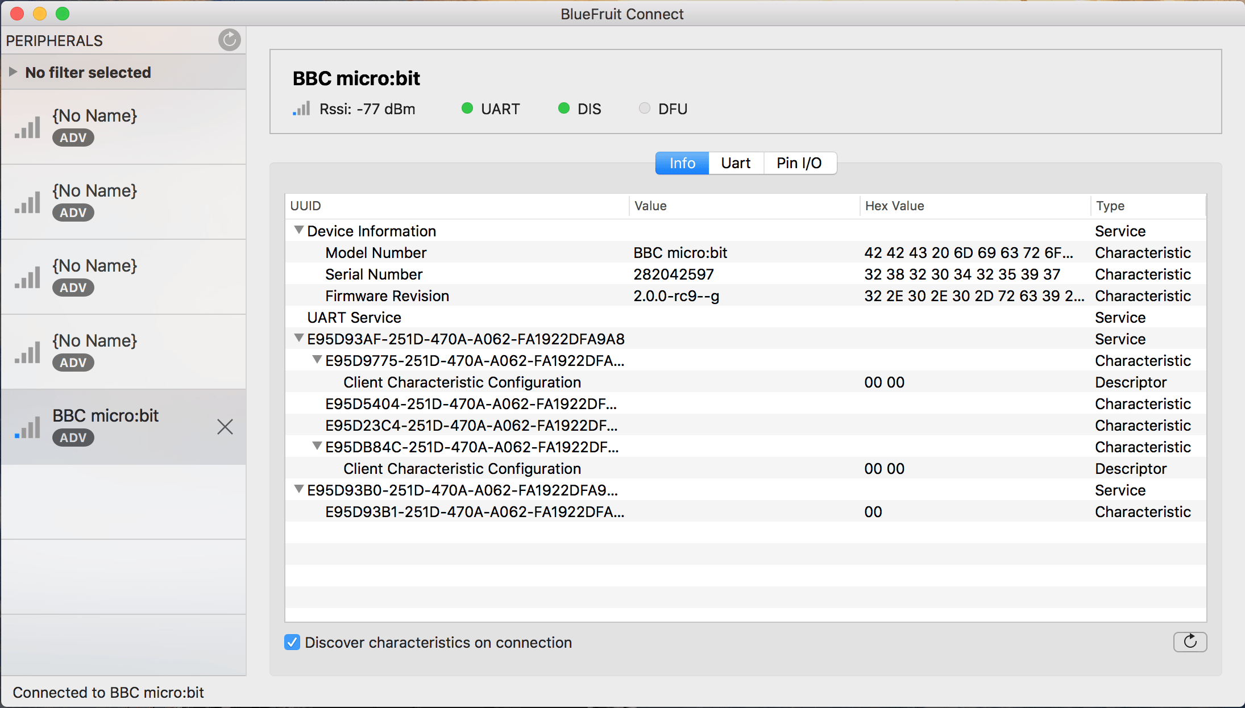
Task: Select the Serial Number row
Action: click(x=374, y=274)
